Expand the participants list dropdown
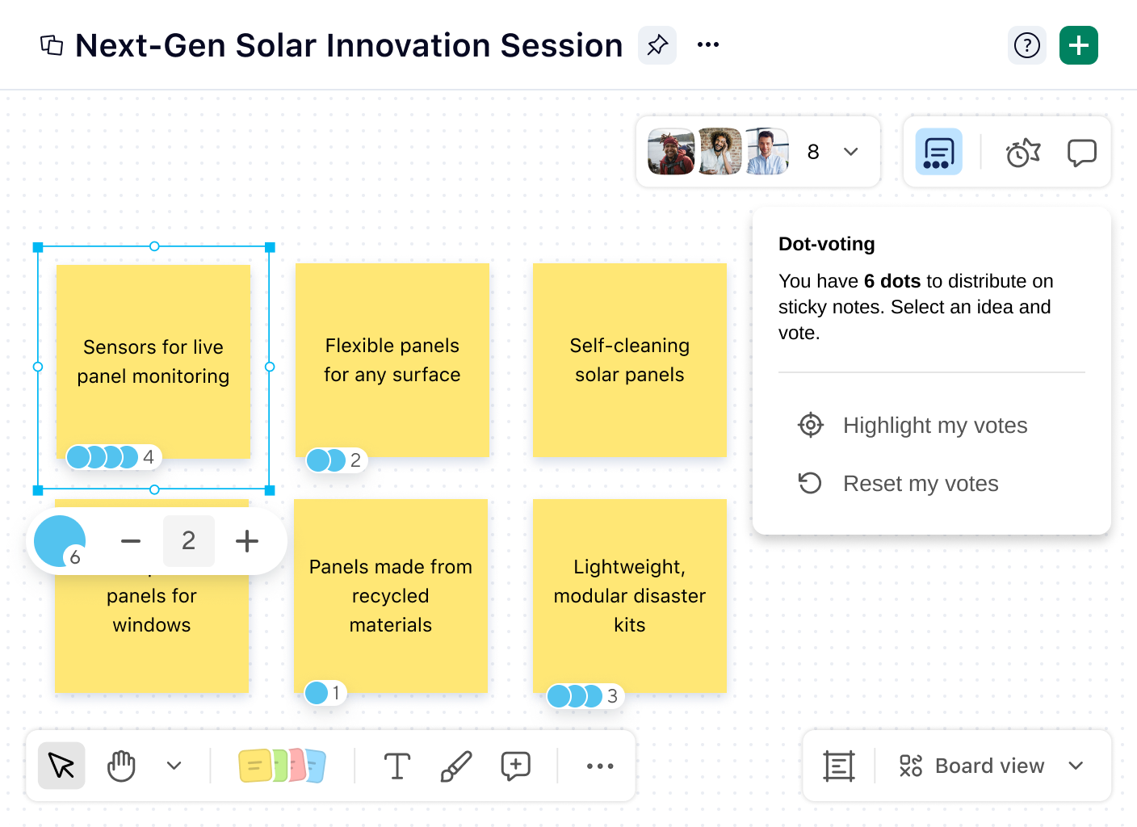 pos(850,151)
